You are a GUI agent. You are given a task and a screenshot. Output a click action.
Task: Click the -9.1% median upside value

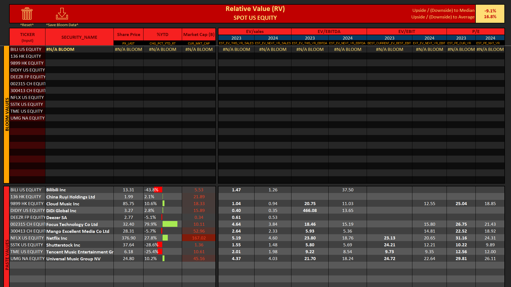click(x=490, y=11)
